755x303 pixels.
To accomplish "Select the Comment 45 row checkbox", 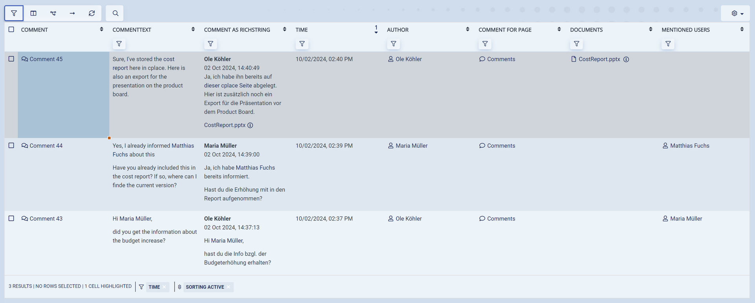I will pos(11,59).
